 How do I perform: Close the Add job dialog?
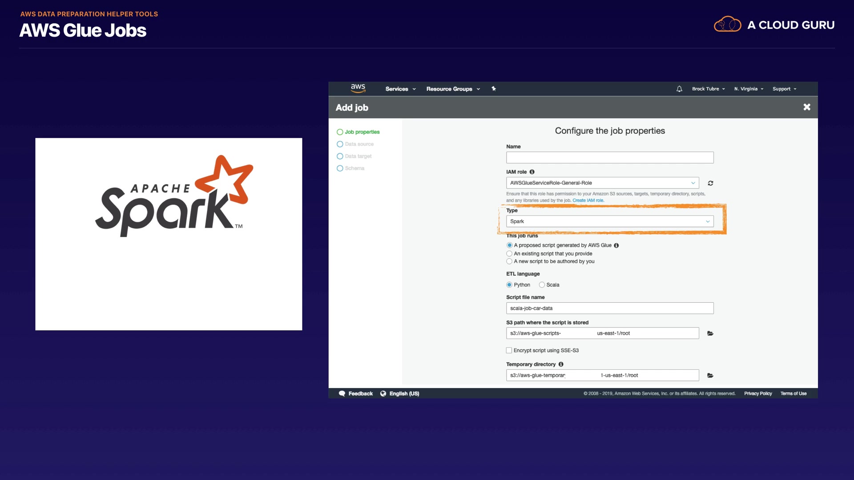pos(806,107)
